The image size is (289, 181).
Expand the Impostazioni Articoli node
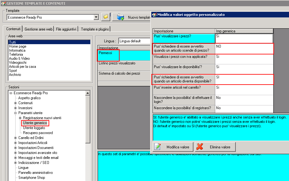16,143
